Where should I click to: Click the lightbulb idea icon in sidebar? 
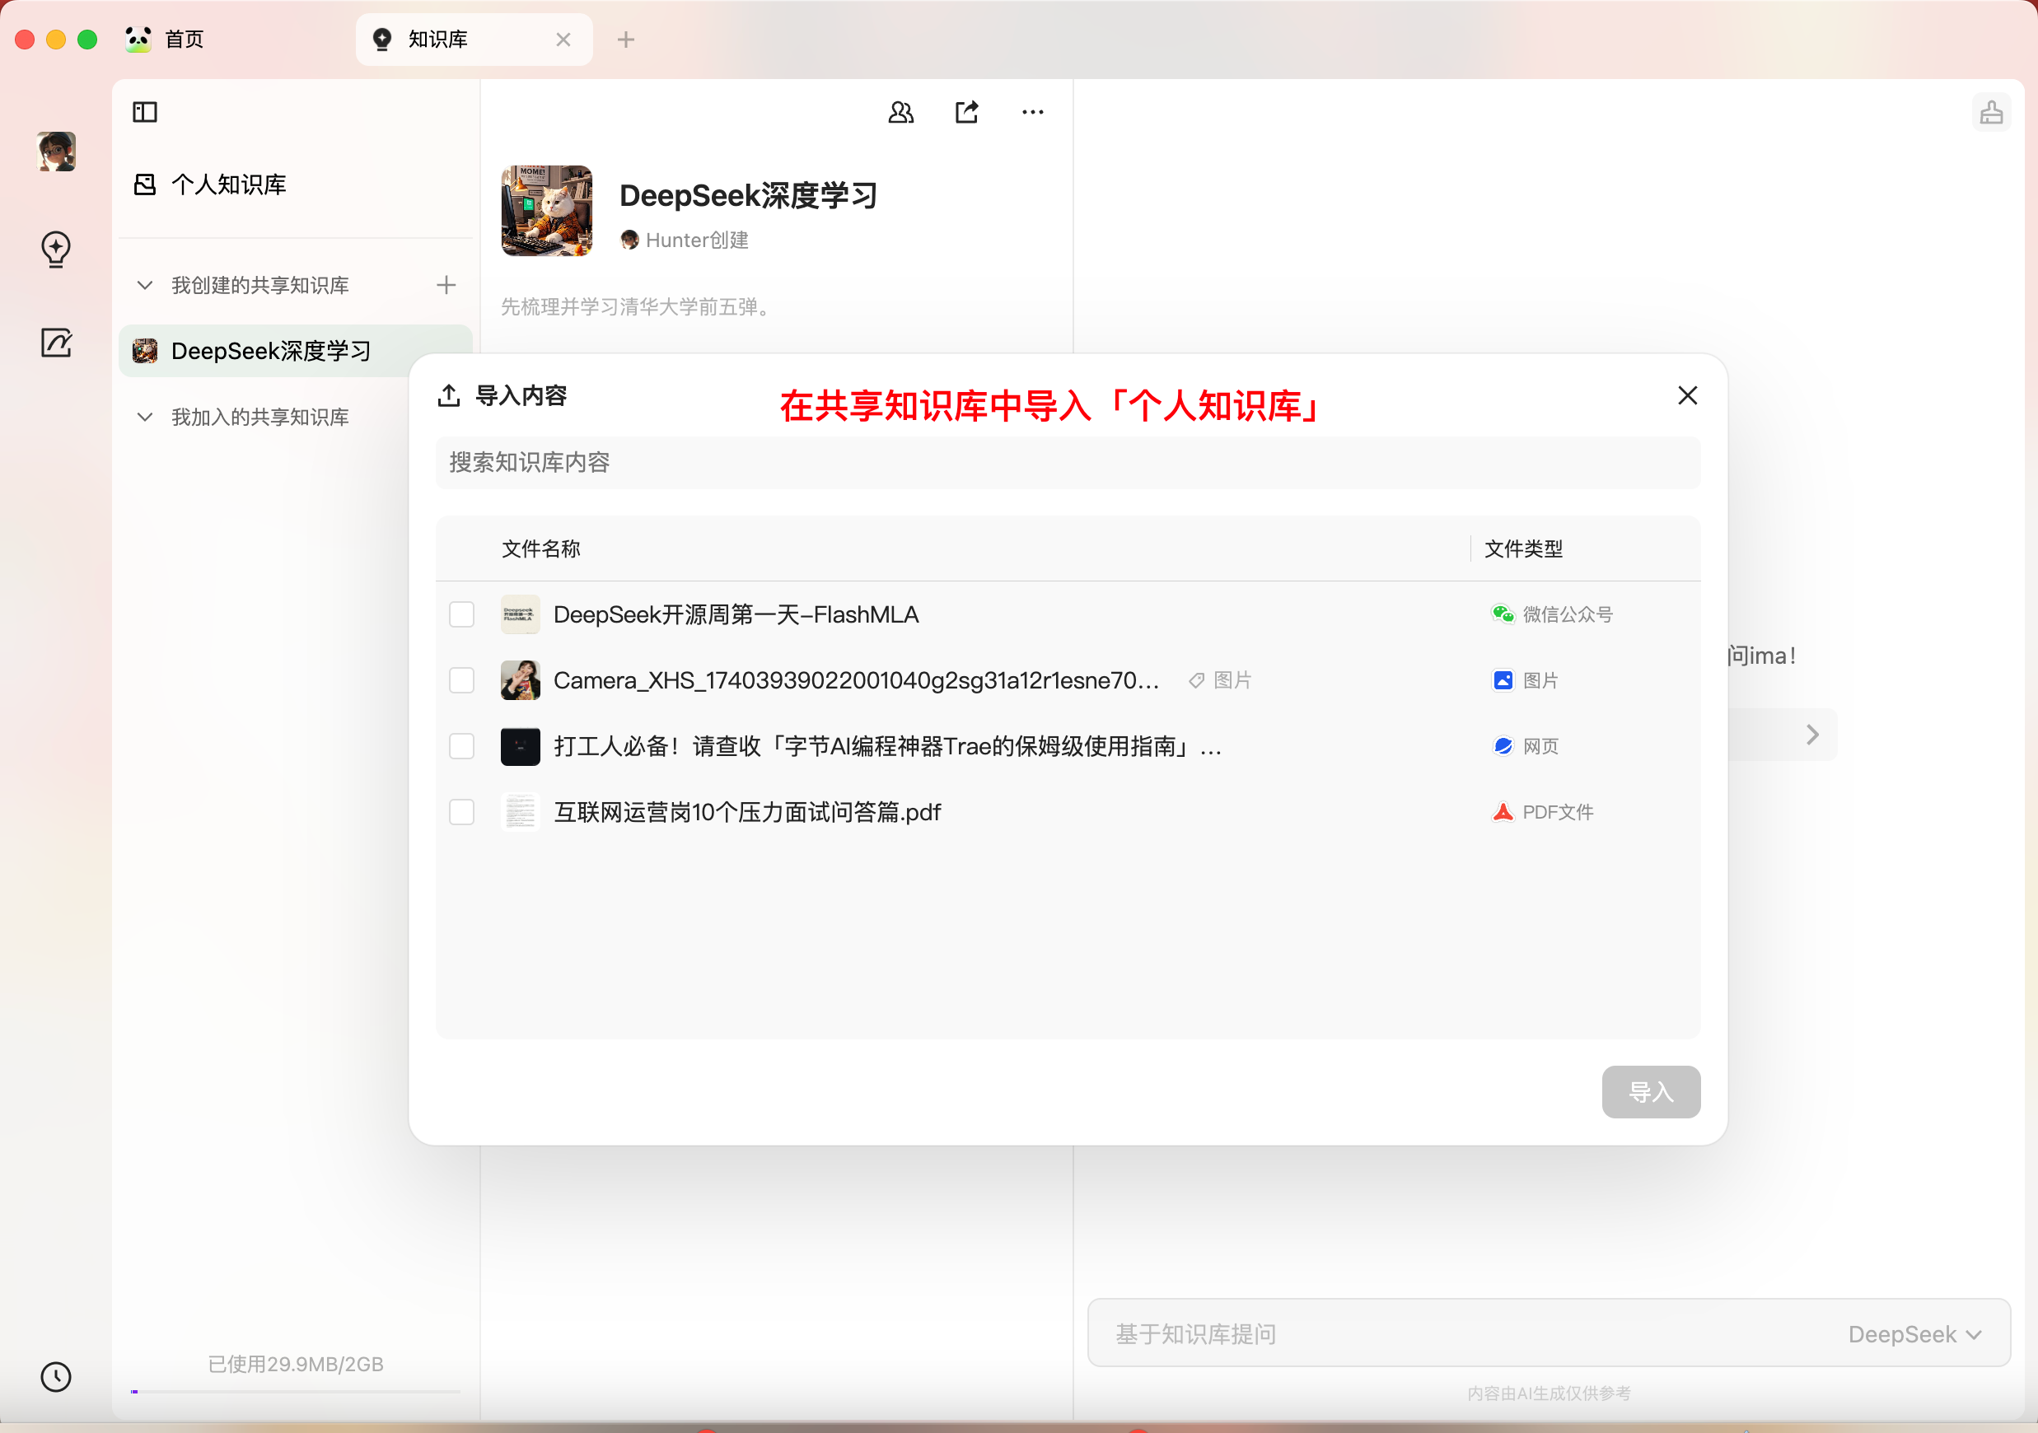pyautogui.click(x=56, y=250)
